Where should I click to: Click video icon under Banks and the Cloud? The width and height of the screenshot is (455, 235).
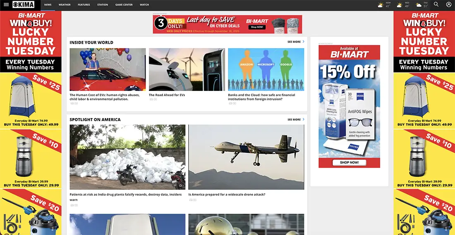tap(234, 103)
